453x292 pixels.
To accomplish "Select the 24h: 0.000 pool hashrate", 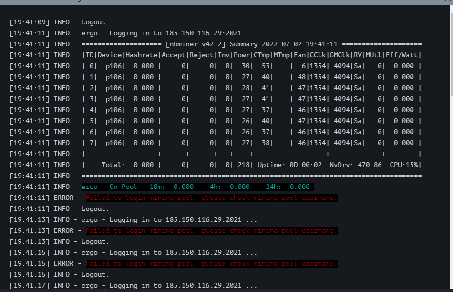I will pos(288,187).
